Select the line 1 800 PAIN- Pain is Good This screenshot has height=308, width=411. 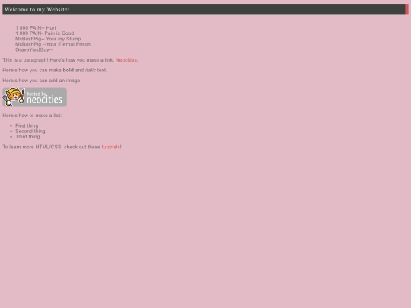(45, 33)
